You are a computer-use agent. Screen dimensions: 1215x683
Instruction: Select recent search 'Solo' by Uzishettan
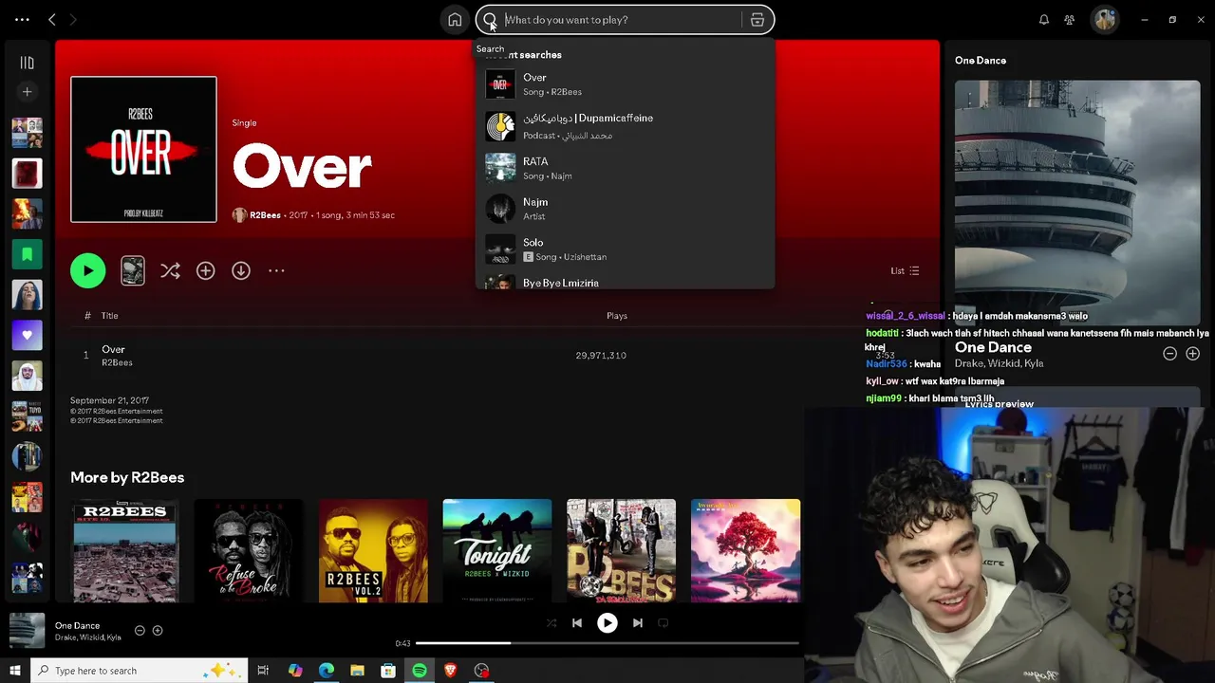(x=625, y=249)
